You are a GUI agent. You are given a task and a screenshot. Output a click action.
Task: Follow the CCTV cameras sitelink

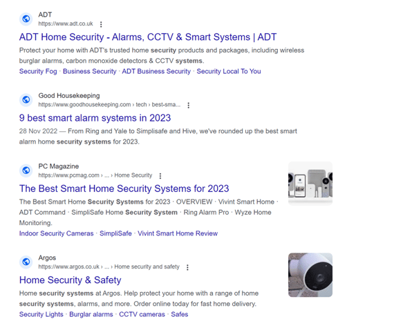[x=142, y=314]
